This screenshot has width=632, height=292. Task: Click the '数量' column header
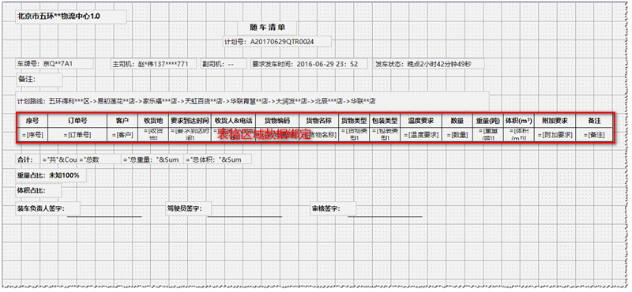pyautogui.click(x=457, y=121)
